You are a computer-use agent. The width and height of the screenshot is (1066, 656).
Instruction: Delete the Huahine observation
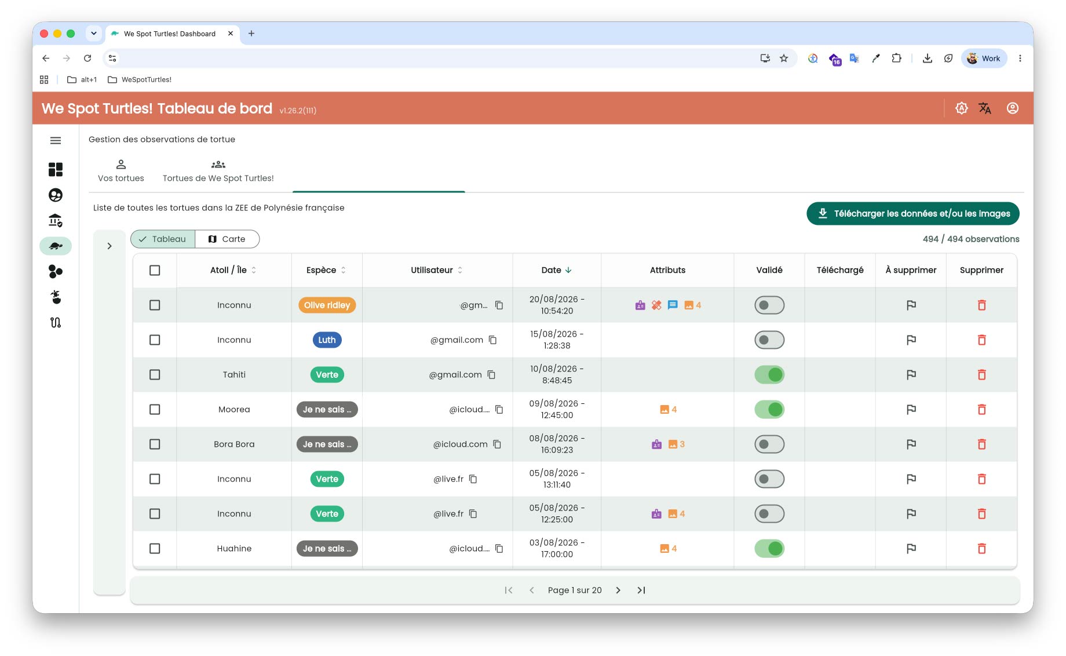pos(982,549)
